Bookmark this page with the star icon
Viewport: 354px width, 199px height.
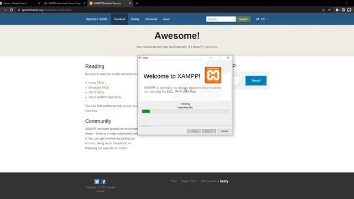[x=330, y=10]
